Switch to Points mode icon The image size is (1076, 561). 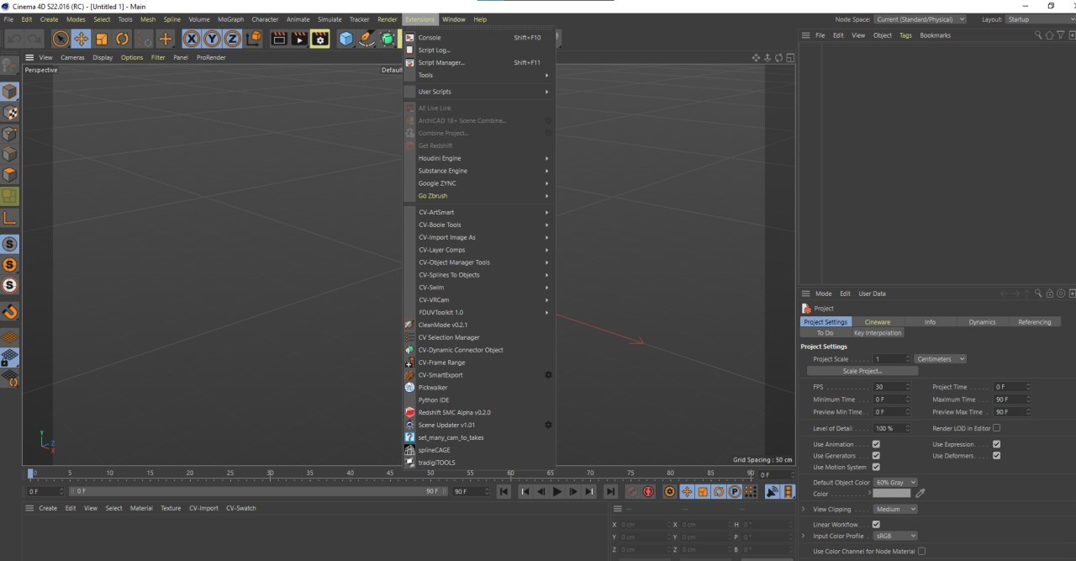[x=9, y=134]
